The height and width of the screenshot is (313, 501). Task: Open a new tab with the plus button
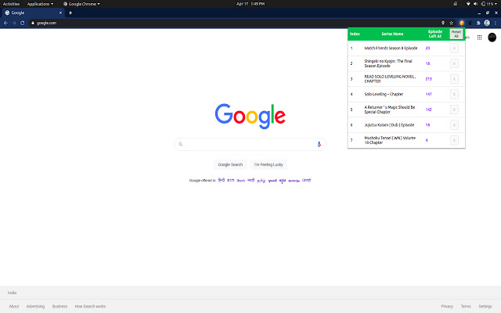point(70,13)
